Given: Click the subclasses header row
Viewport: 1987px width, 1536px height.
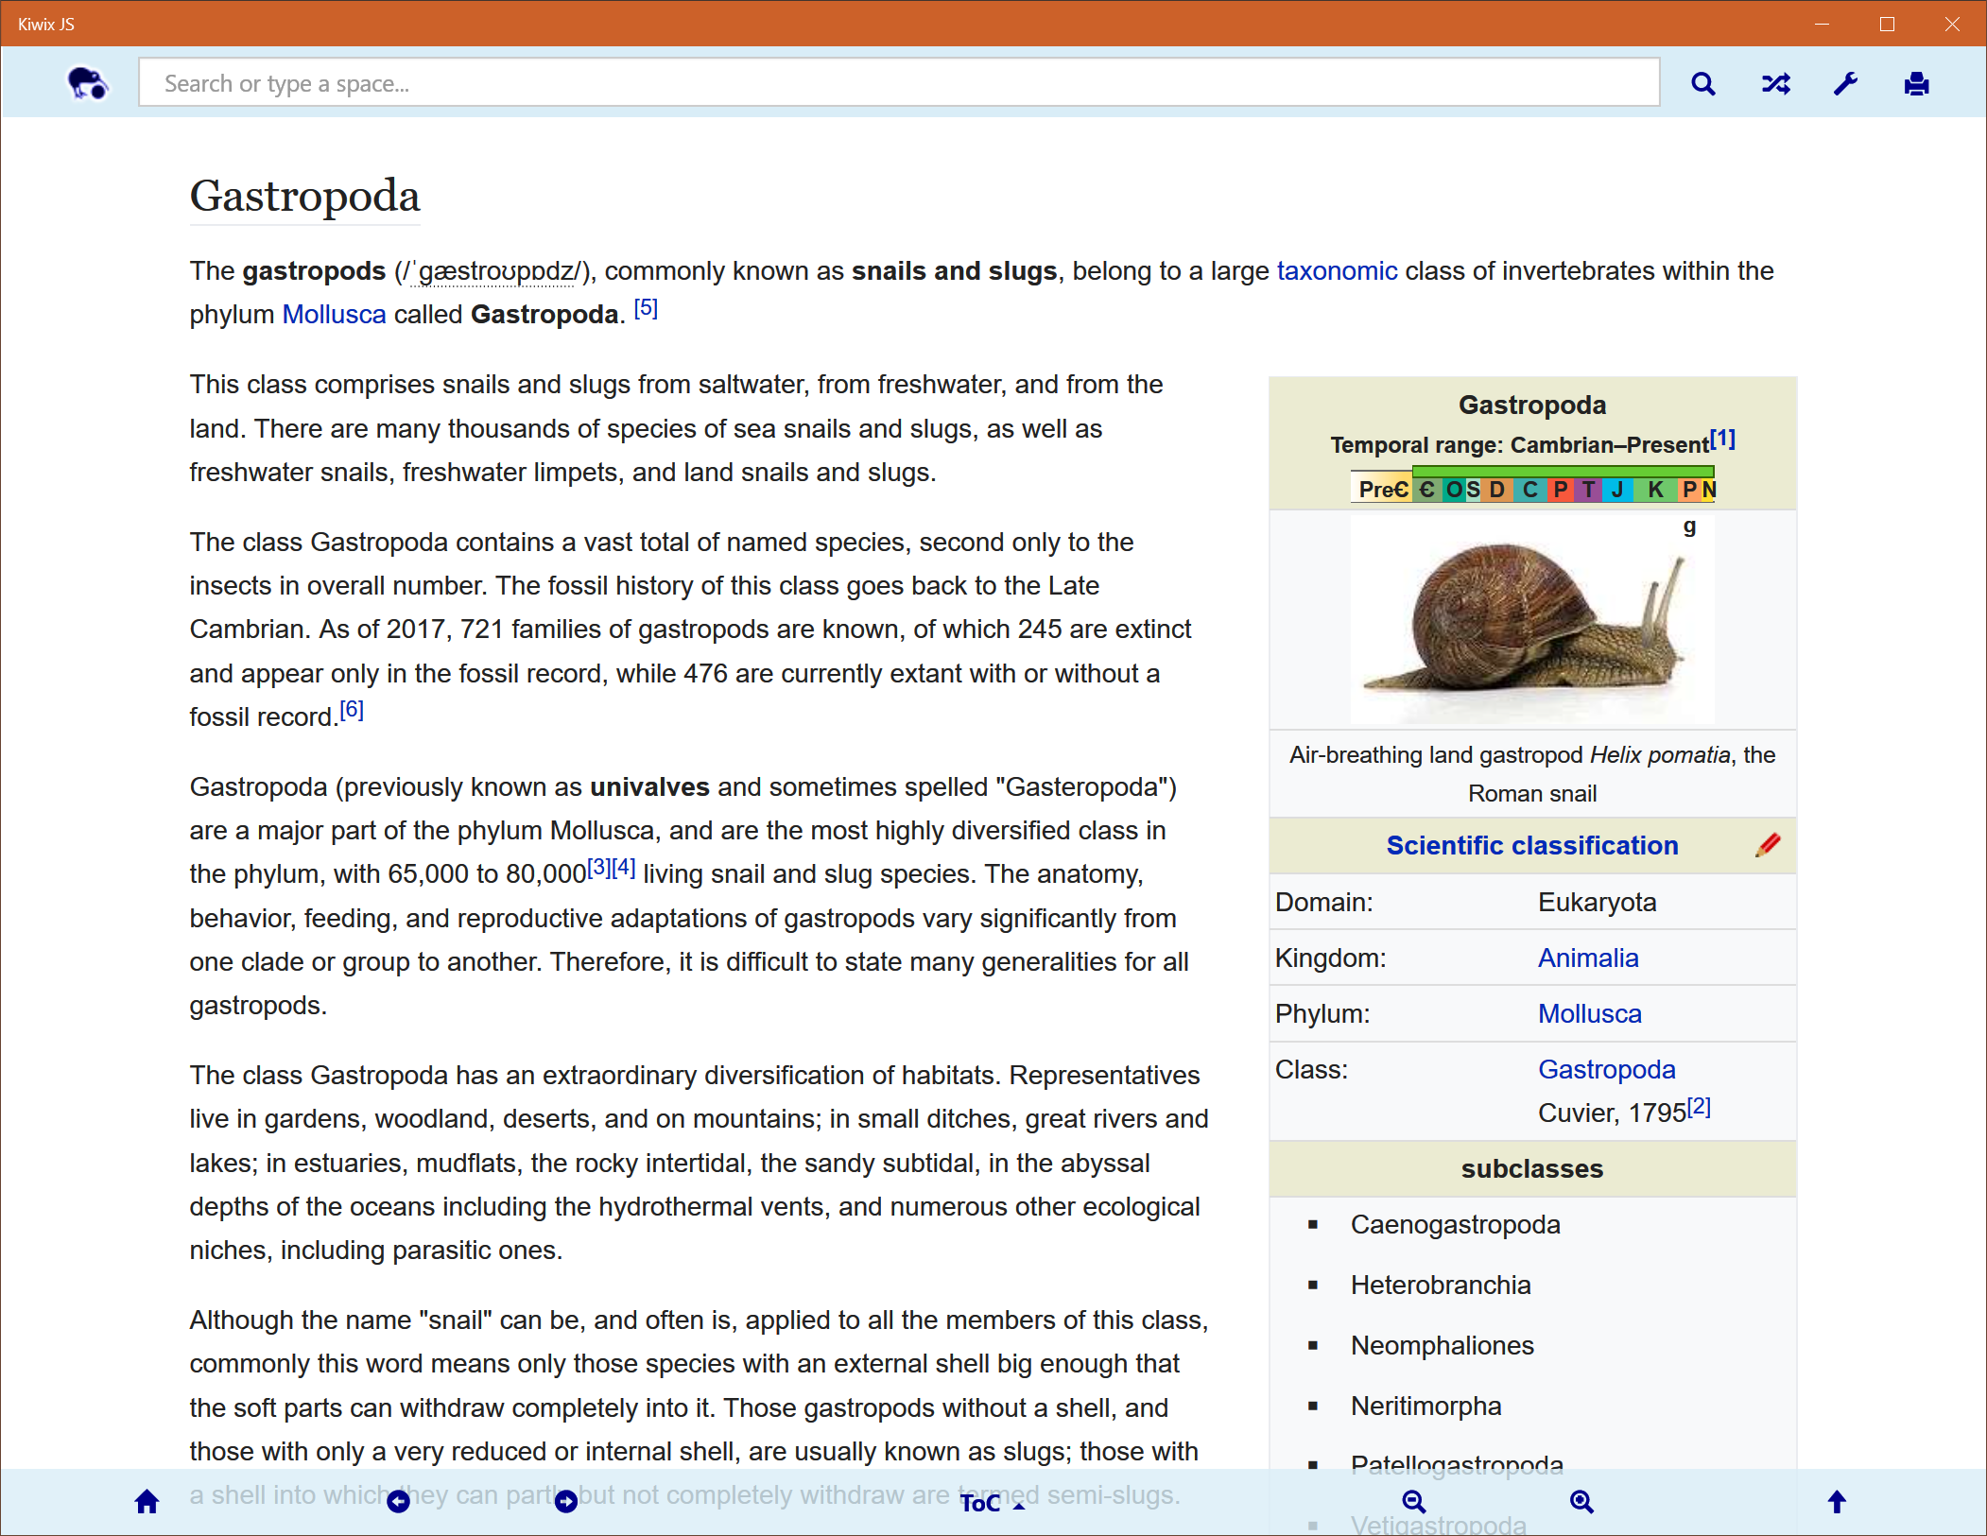Looking at the screenshot, I should click(x=1532, y=1169).
